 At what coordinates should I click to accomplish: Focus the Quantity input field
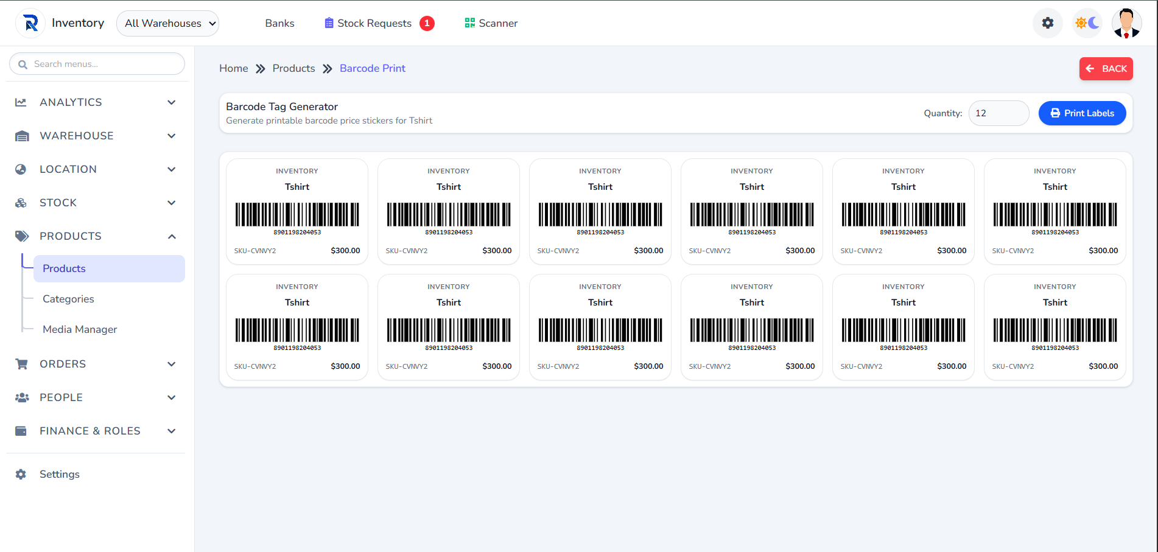[x=998, y=113]
